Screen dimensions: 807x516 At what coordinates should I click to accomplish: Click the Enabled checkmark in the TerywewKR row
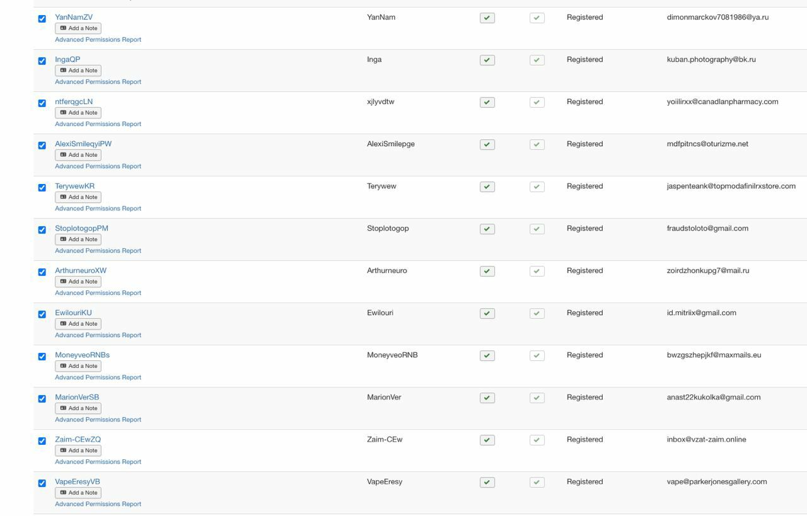(487, 187)
